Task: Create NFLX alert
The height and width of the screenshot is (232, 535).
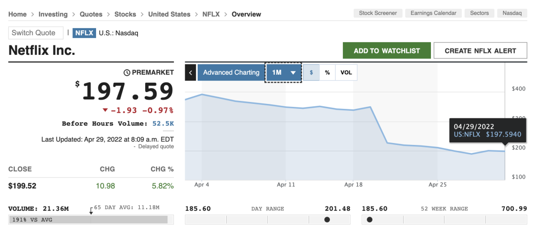Action: (x=480, y=50)
